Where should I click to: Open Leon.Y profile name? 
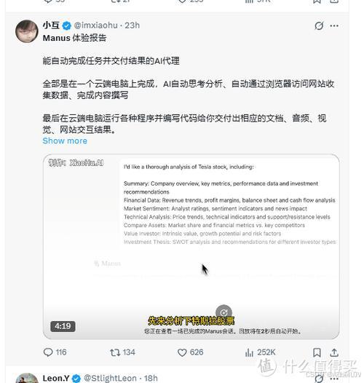click(56, 378)
